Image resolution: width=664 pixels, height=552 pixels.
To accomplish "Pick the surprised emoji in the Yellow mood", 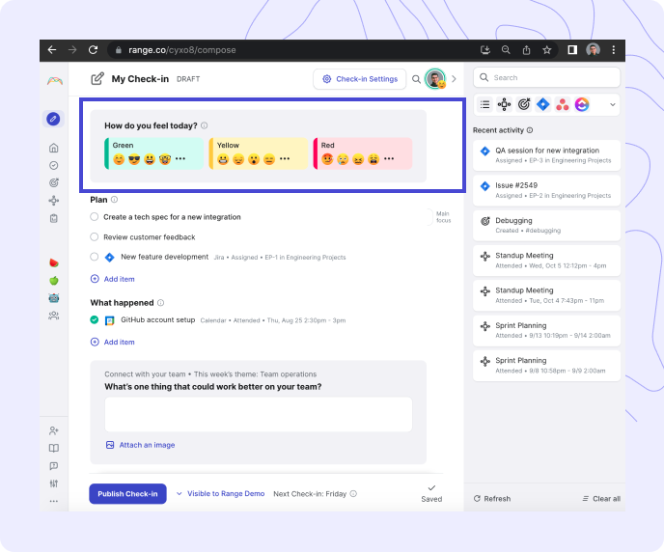I will (x=254, y=159).
